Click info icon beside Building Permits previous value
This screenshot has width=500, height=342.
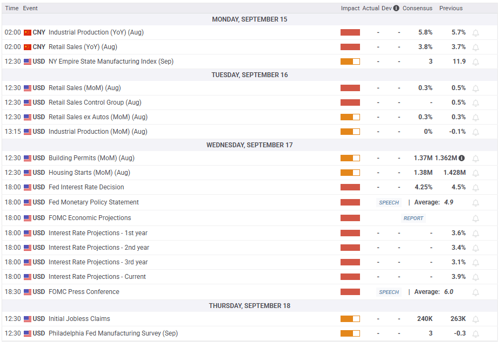pos(462,158)
